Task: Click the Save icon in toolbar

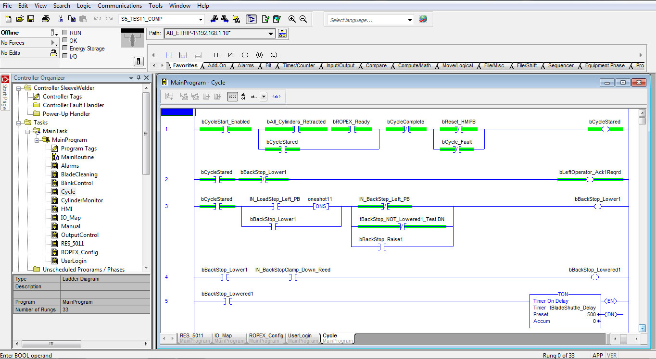Action: [31, 19]
